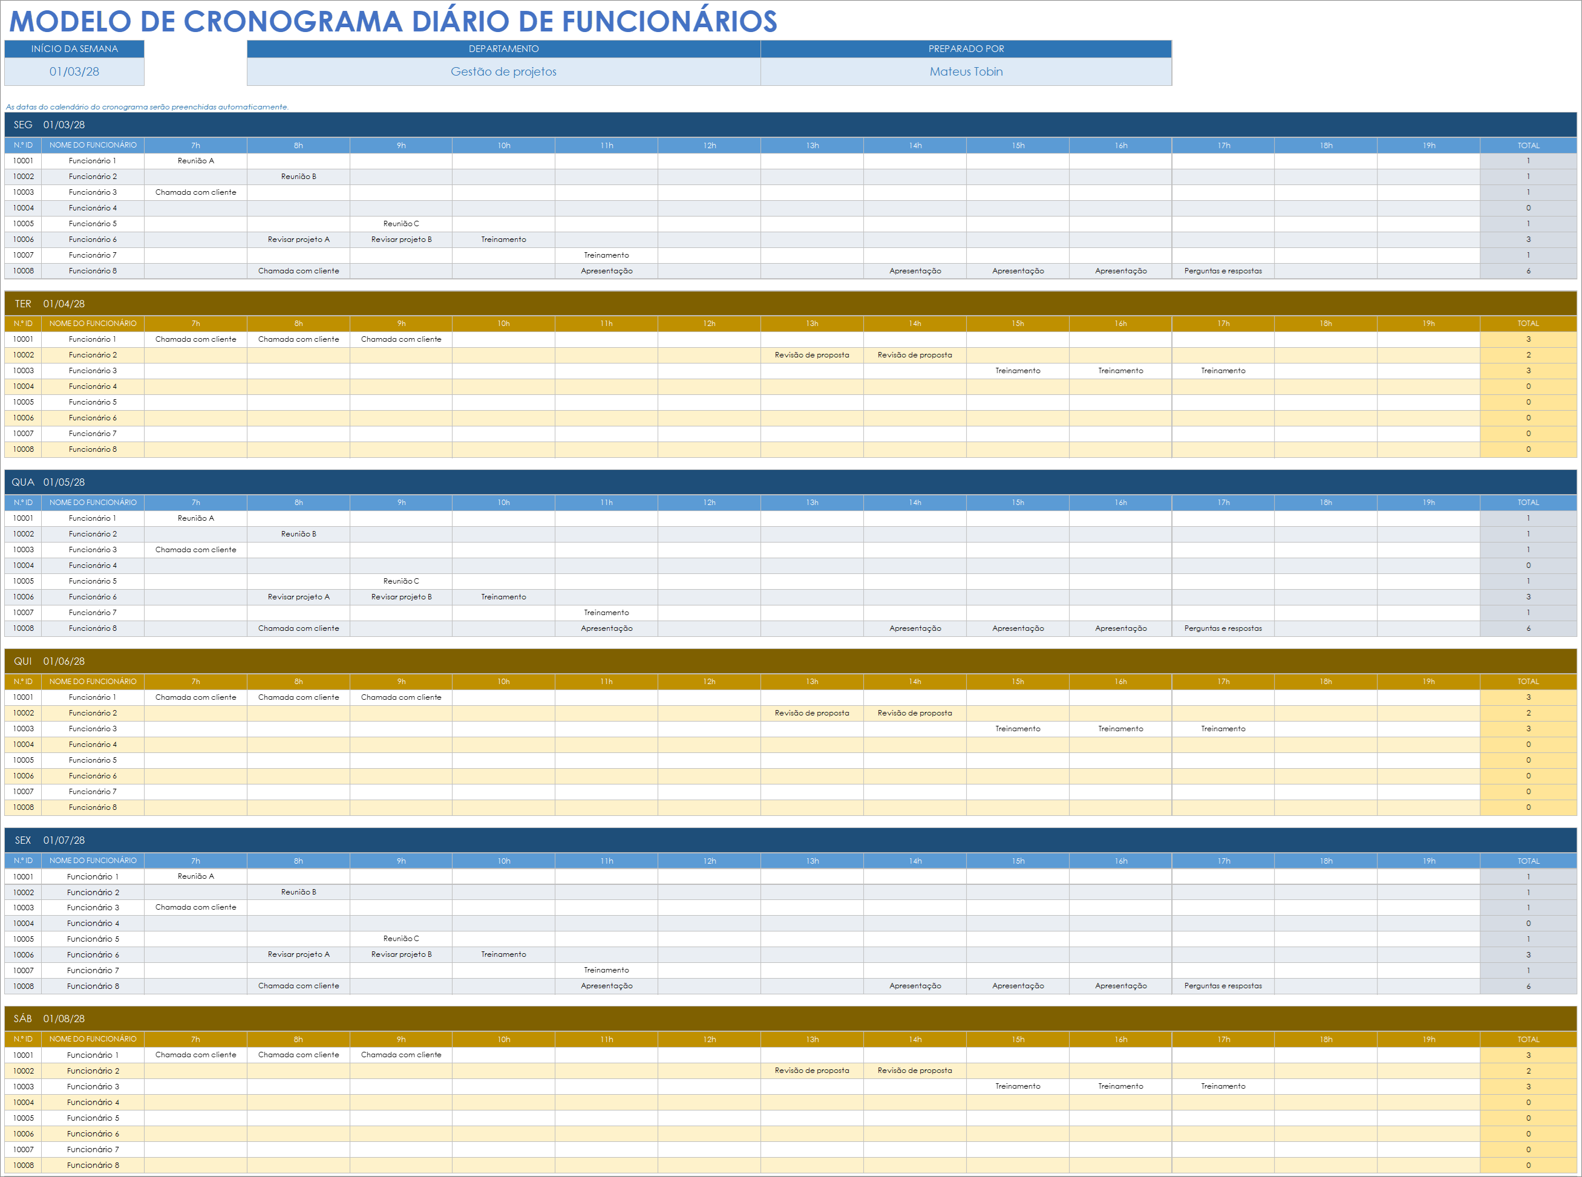This screenshot has height=1177, width=1582.
Task: Select the 9h 'Chamada com cliente' in the TER schedule
Action: pos(401,339)
